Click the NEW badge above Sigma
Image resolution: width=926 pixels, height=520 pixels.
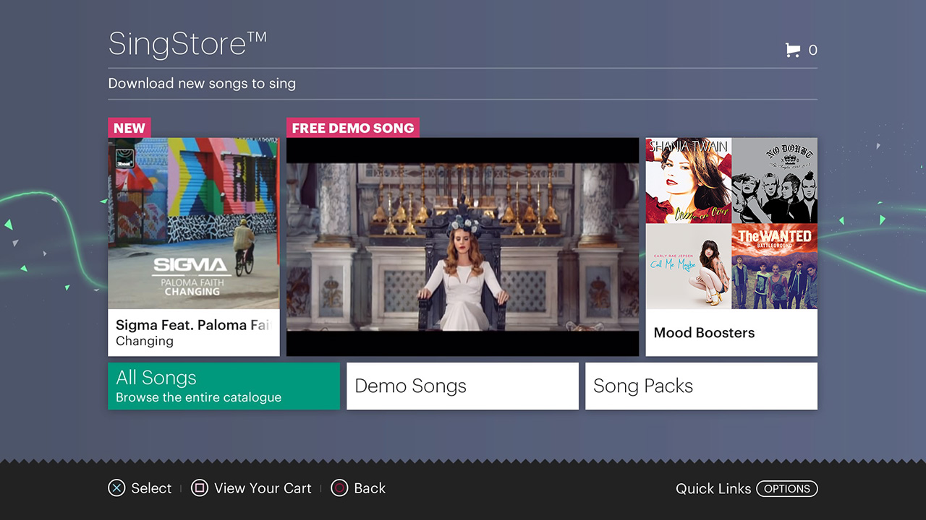click(x=129, y=128)
